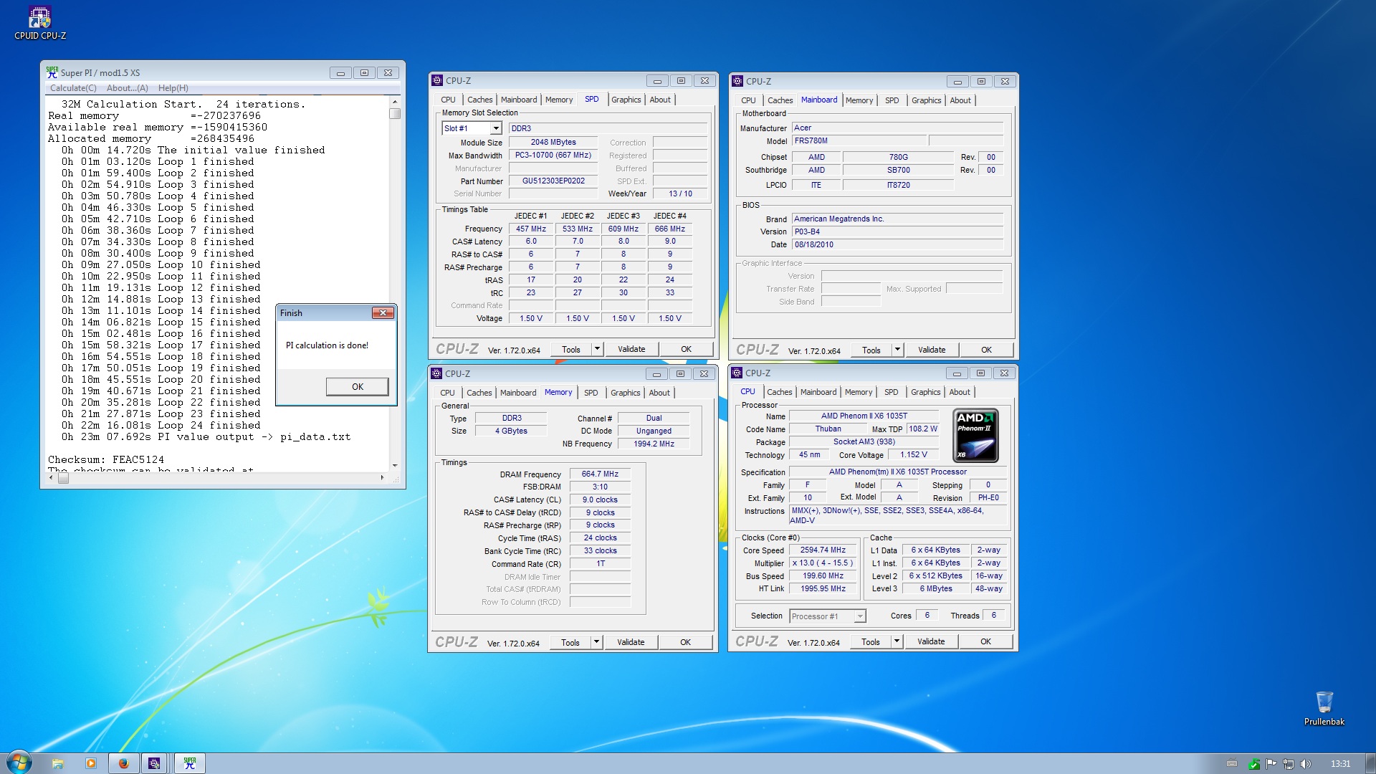
Task: Click Validate in the CPU window
Action: (931, 641)
